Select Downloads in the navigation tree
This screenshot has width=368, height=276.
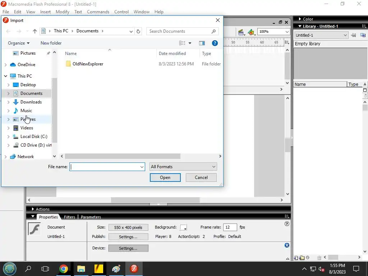31,102
